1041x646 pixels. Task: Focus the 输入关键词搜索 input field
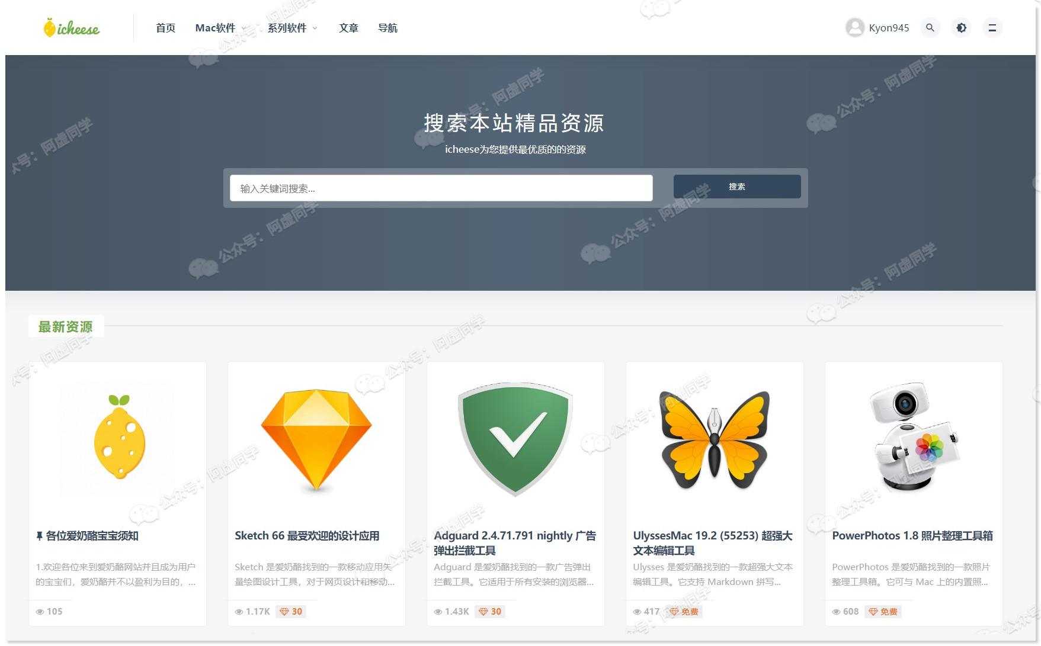pyautogui.click(x=441, y=188)
